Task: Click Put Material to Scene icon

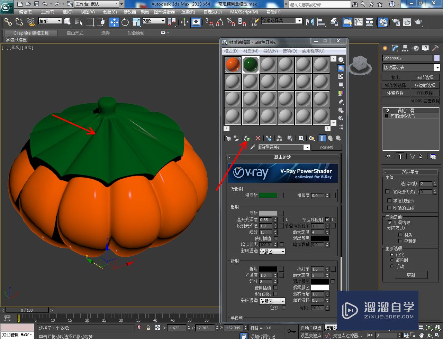Action: (236, 138)
